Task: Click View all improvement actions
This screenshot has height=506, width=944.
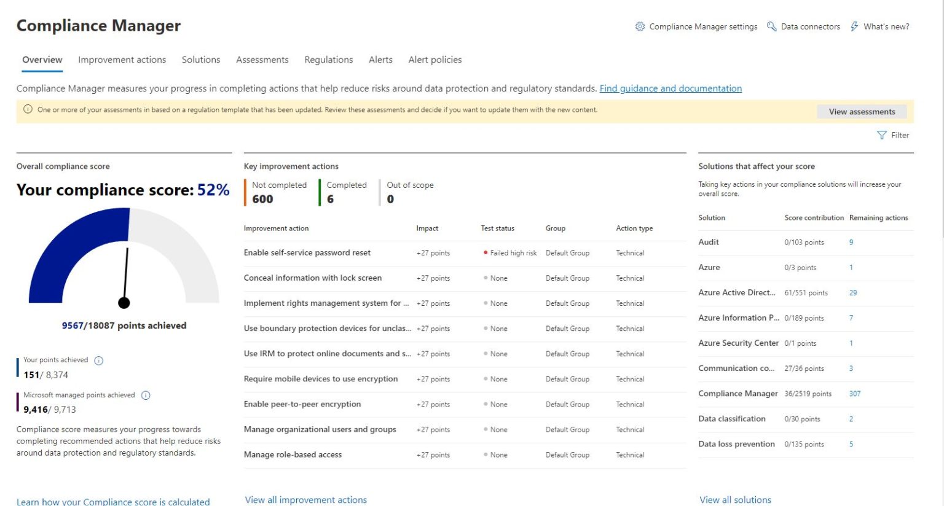Action: pos(305,499)
